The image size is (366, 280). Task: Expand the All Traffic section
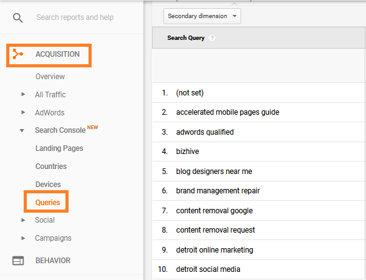pyautogui.click(x=23, y=94)
